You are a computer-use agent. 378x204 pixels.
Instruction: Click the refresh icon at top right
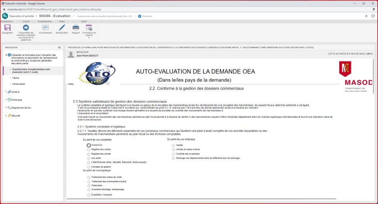point(373,16)
